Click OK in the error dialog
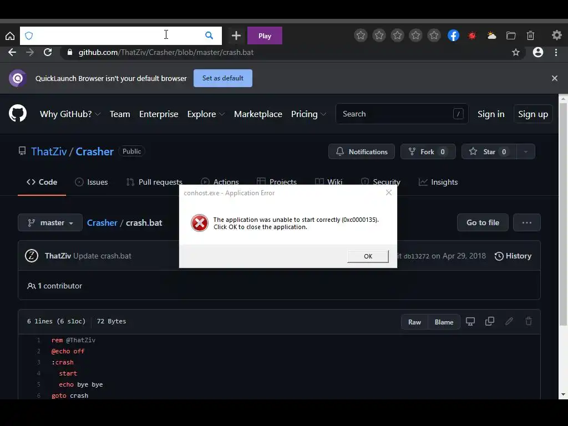The width and height of the screenshot is (568, 426). point(368,256)
